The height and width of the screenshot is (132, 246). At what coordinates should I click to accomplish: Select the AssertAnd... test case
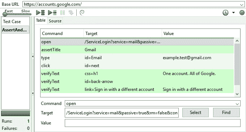tap(15, 30)
